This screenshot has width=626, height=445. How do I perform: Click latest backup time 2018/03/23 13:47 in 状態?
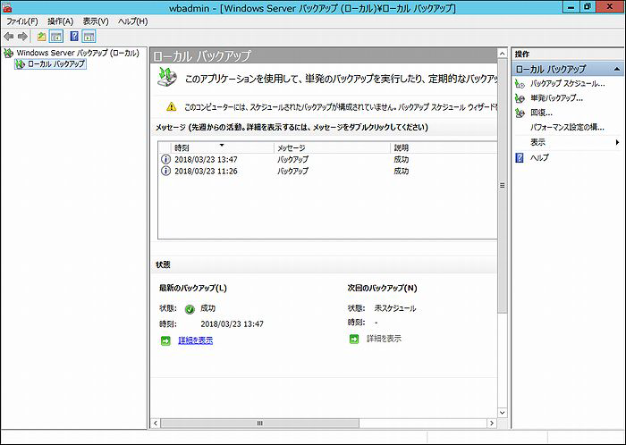point(232,324)
